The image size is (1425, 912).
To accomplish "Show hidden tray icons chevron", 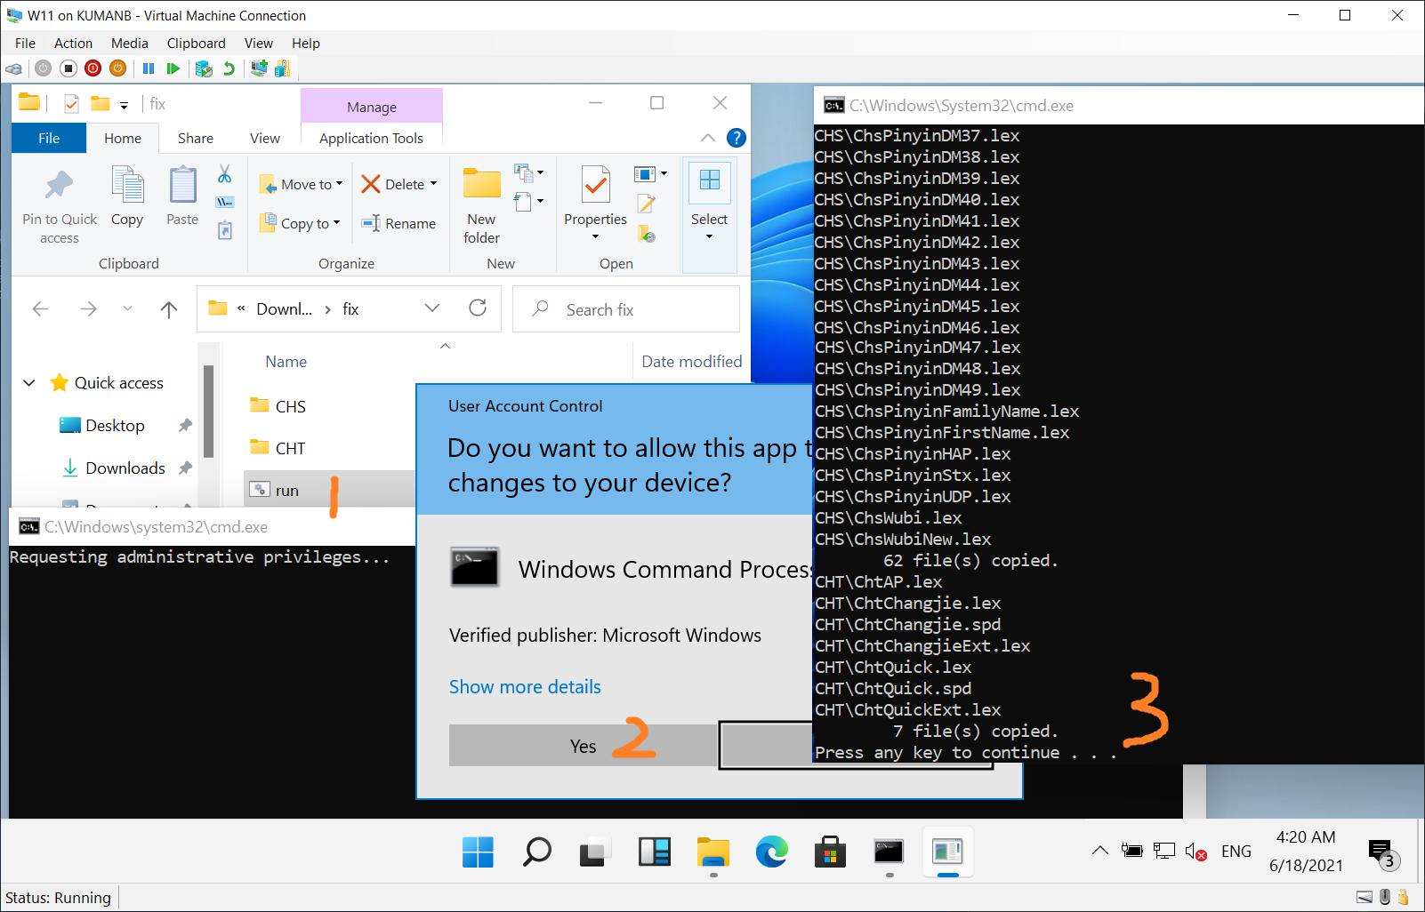I will [x=1100, y=851].
